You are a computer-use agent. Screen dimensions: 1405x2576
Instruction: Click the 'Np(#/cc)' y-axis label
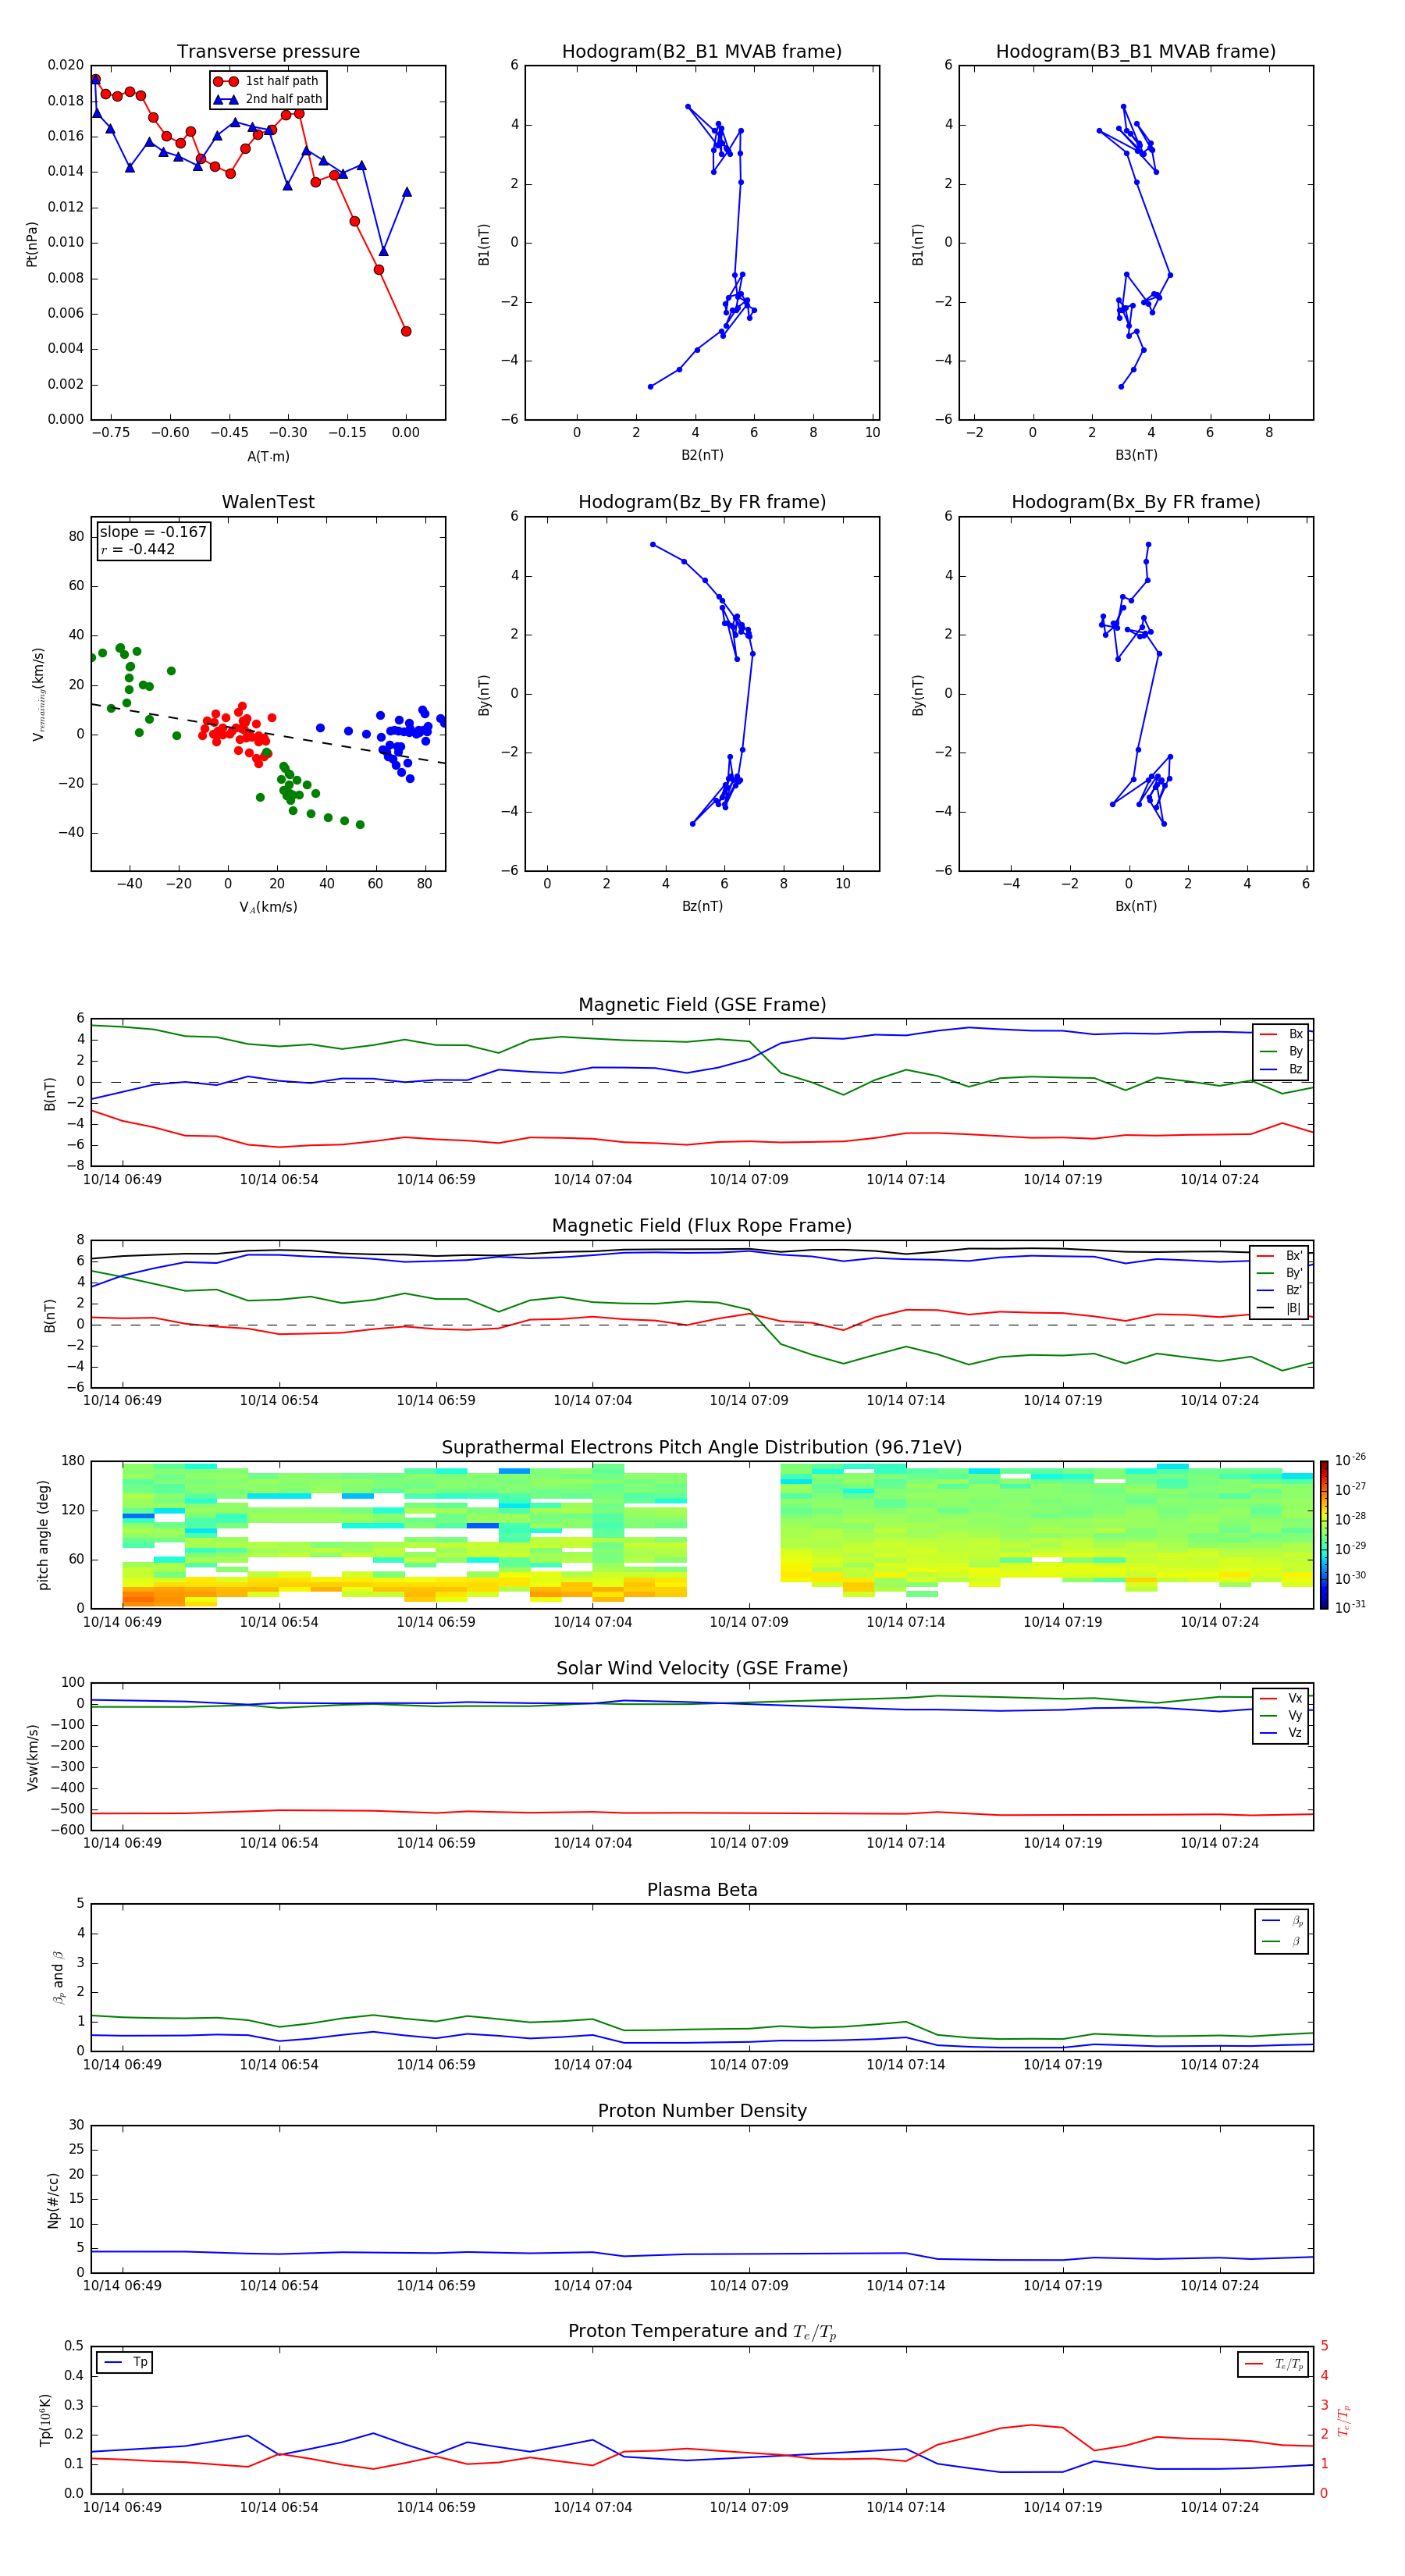(53, 2200)
